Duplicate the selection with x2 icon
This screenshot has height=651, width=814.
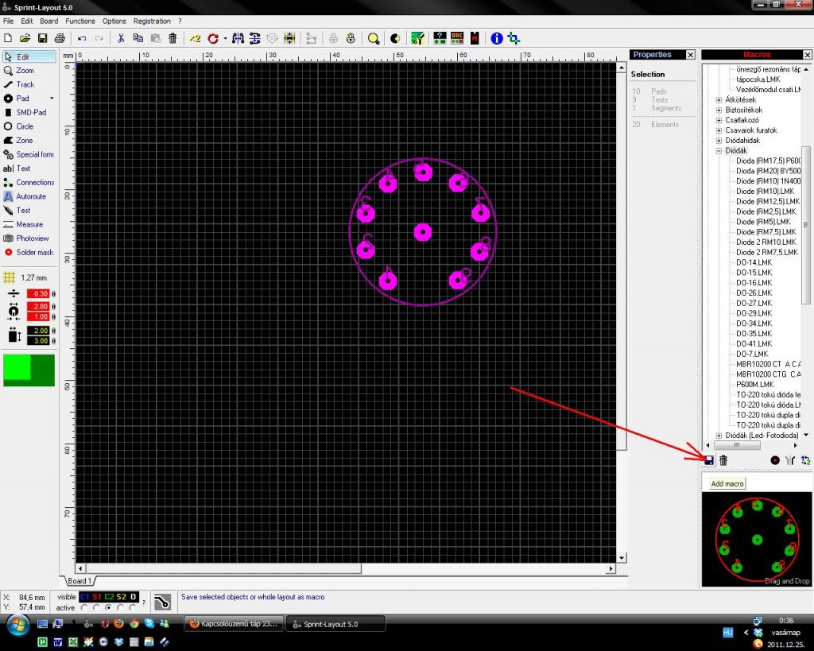196,38
